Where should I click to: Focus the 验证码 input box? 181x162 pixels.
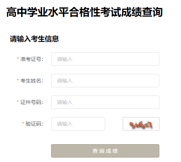click(78, 124)
